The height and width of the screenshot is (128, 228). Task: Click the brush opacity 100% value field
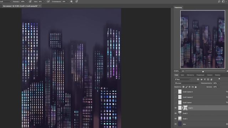pyautogui.click(x=23, y=1)
